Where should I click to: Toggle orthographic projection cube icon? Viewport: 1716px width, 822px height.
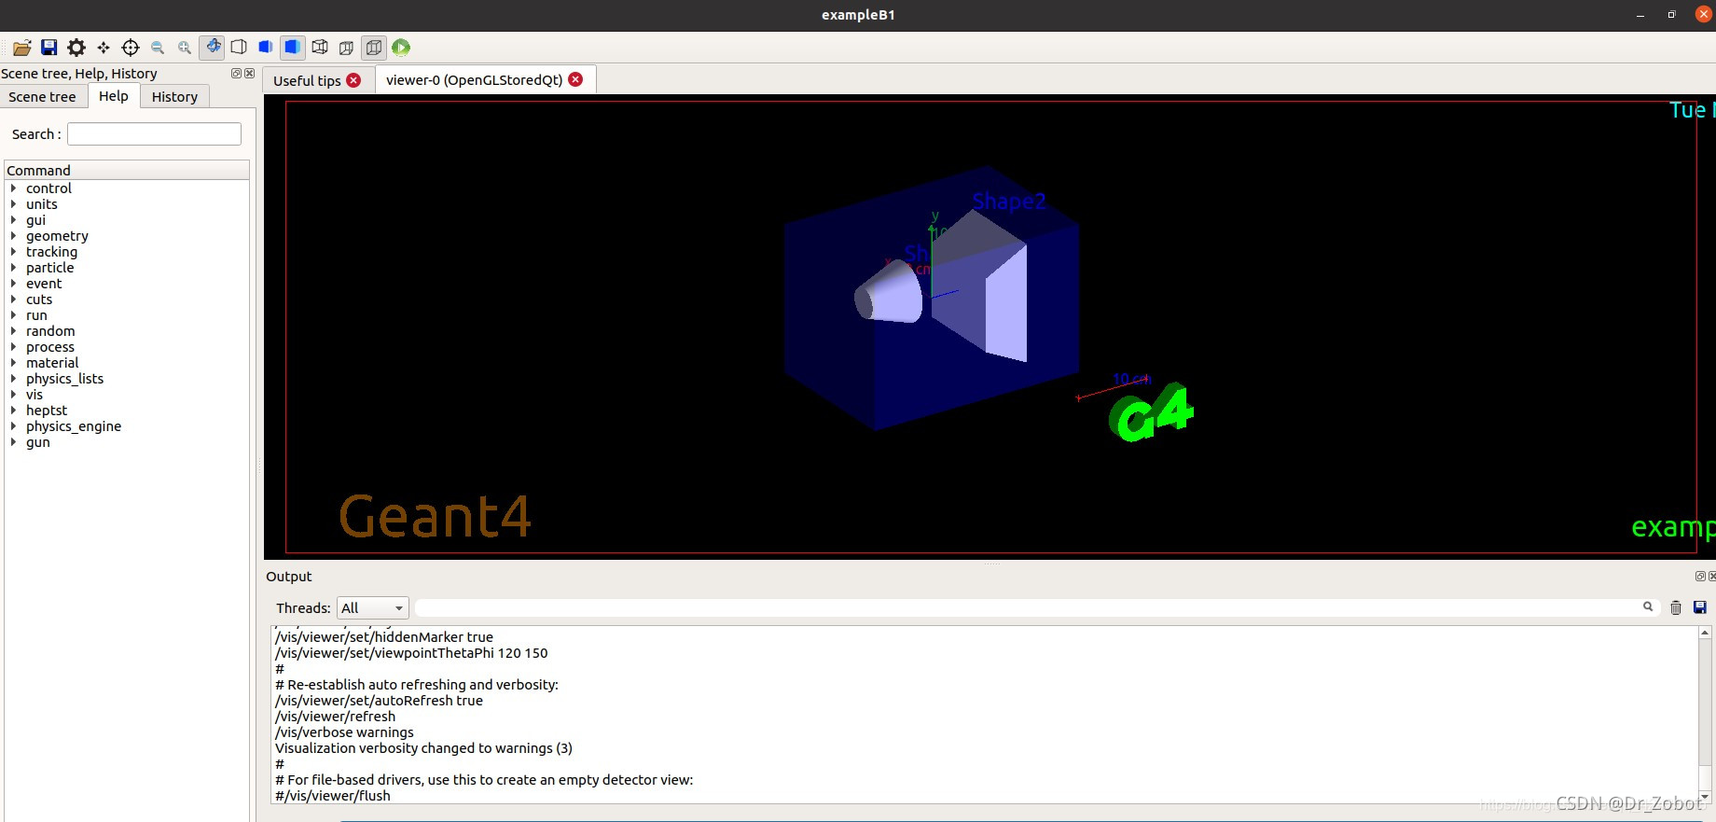[374, 47]
